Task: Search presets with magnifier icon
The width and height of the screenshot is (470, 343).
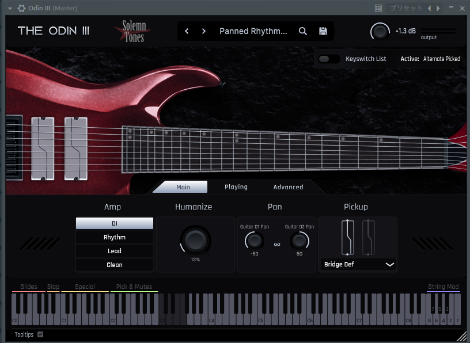Action: (x=303, y=31)
